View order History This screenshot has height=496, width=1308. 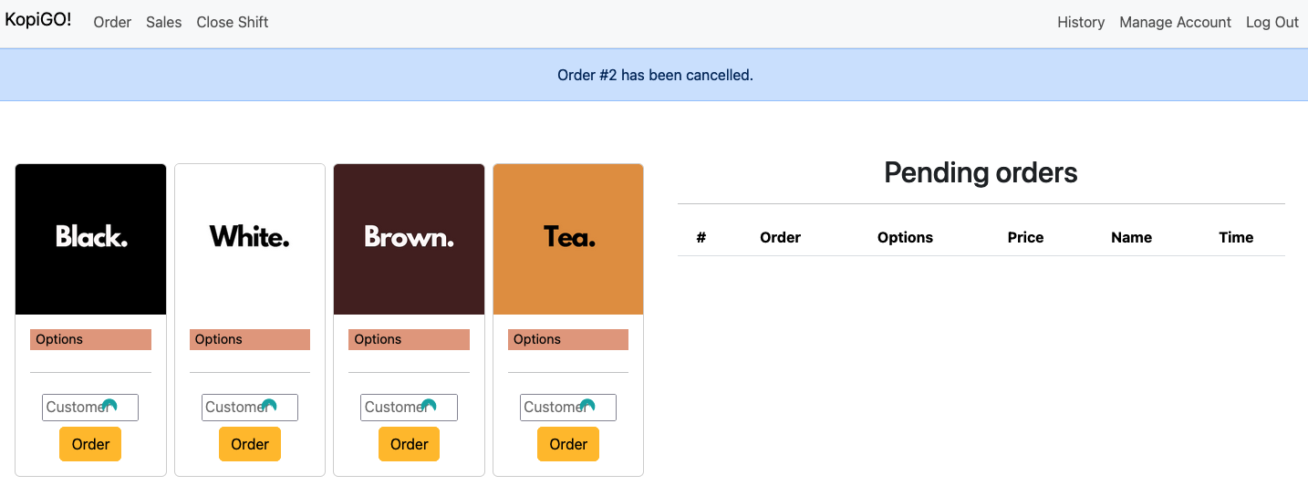[1081, 22]
